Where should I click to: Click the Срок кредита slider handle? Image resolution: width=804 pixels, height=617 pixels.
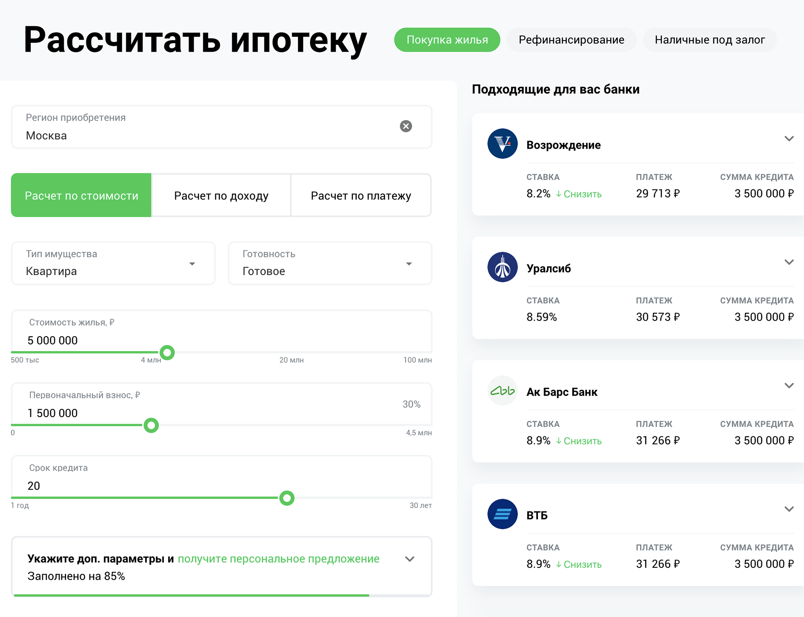point(287,498)
